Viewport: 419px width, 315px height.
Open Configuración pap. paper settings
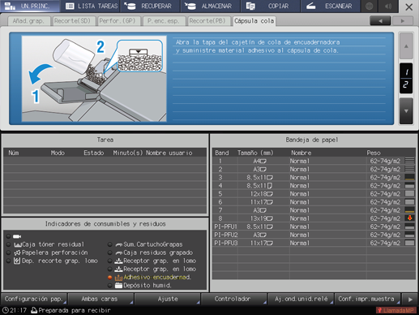tap(34, 299)
